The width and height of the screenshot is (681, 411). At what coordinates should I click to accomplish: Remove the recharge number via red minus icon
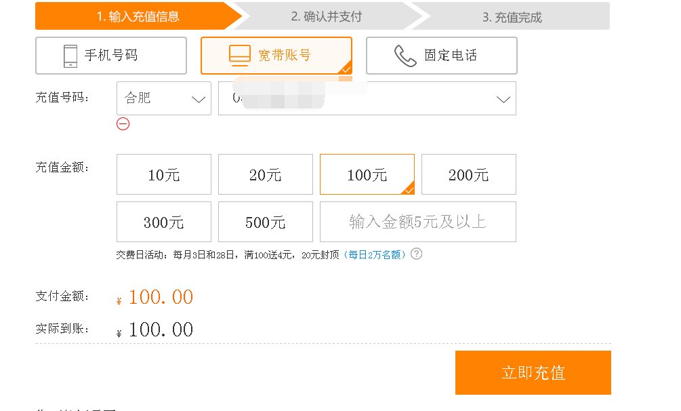(x=123, y=124)
